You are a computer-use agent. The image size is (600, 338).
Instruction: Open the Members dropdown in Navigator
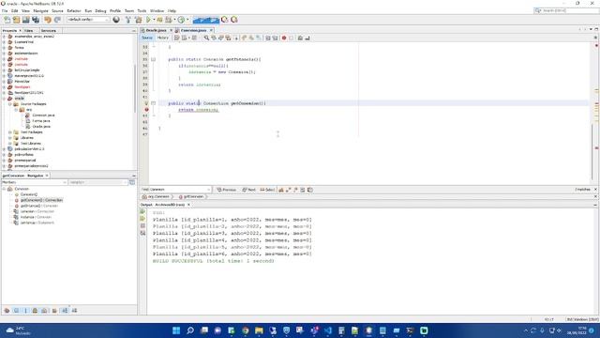click(34, 182)
